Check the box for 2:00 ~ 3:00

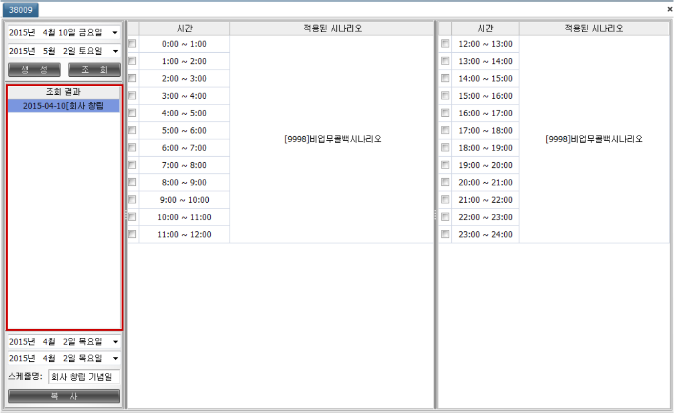click(132, 78)
